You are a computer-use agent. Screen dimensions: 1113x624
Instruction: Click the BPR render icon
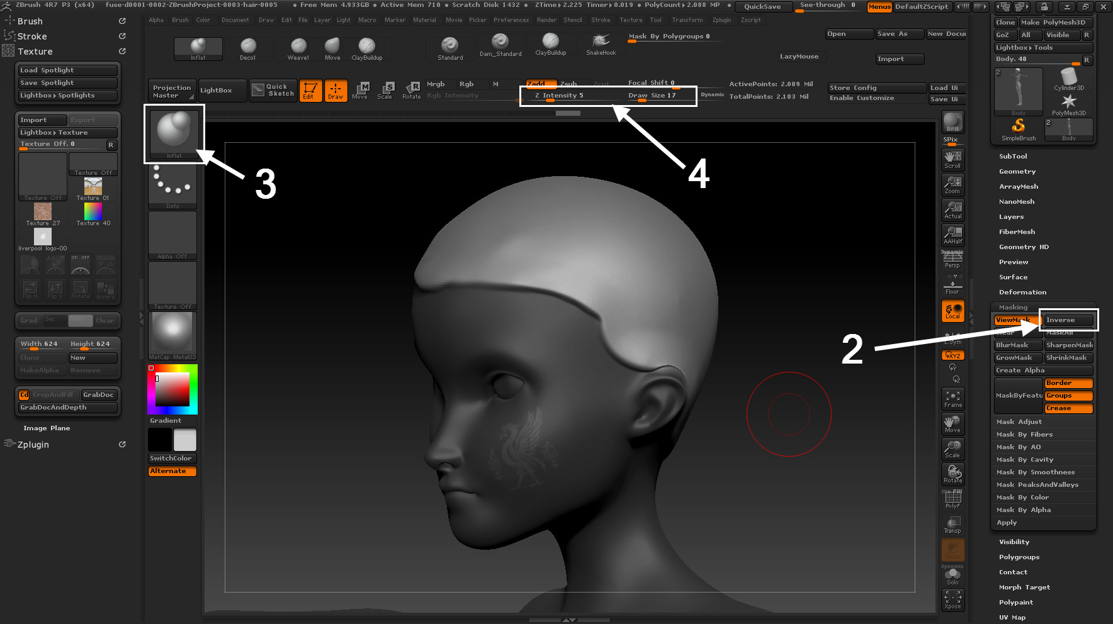point(952,122)
